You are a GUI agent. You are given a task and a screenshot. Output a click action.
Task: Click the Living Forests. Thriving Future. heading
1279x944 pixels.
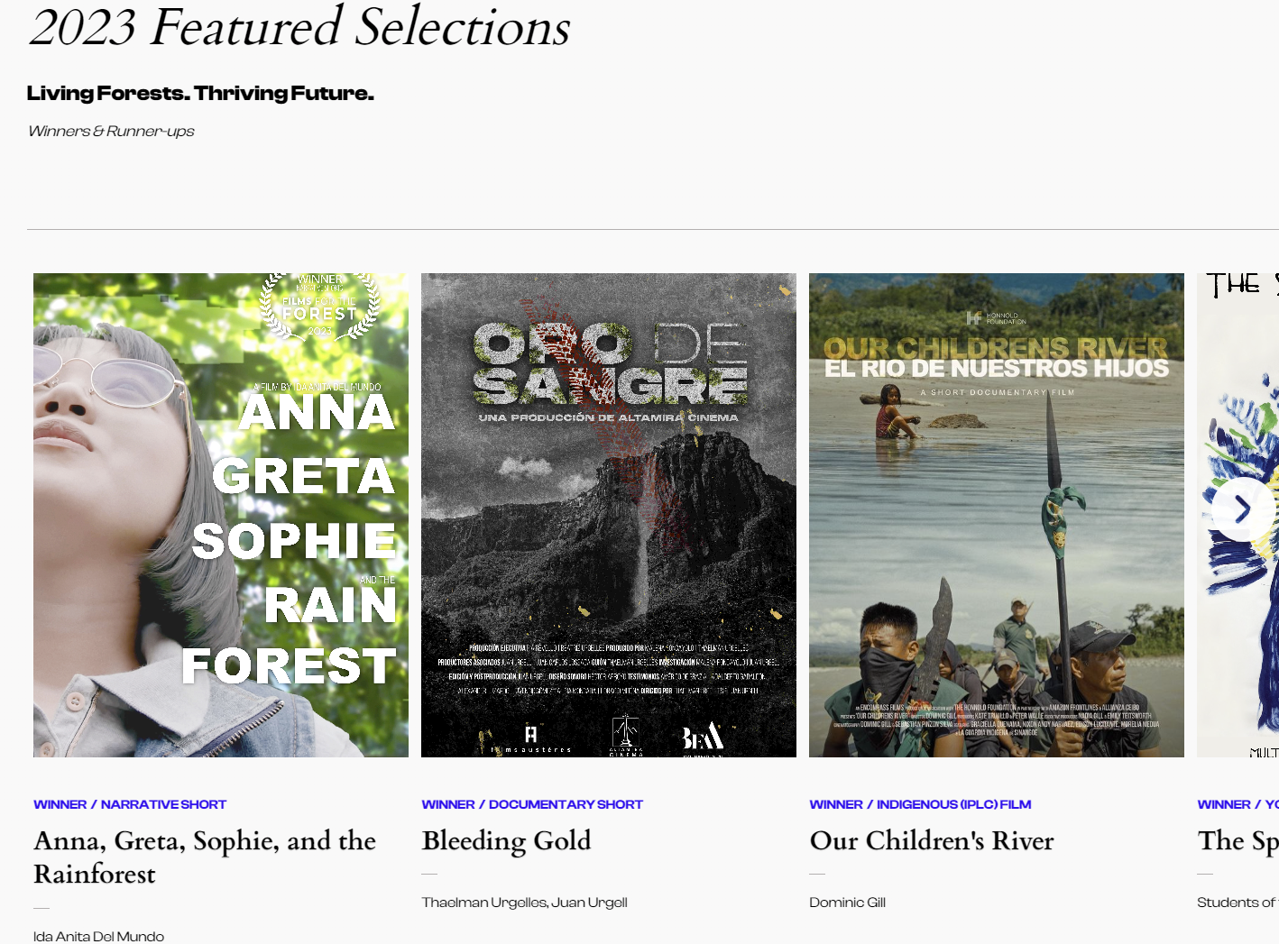click(200, 93)
